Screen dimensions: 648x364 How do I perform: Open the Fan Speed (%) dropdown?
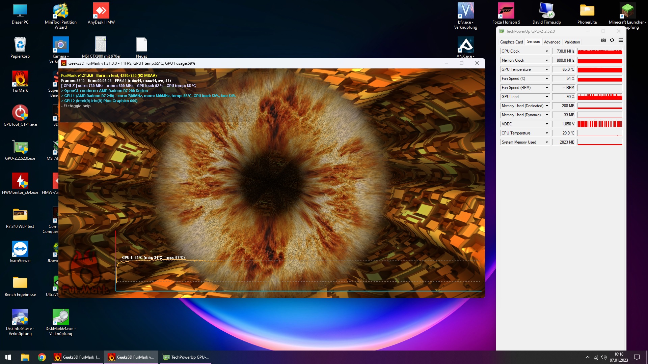tap(547, 79)
